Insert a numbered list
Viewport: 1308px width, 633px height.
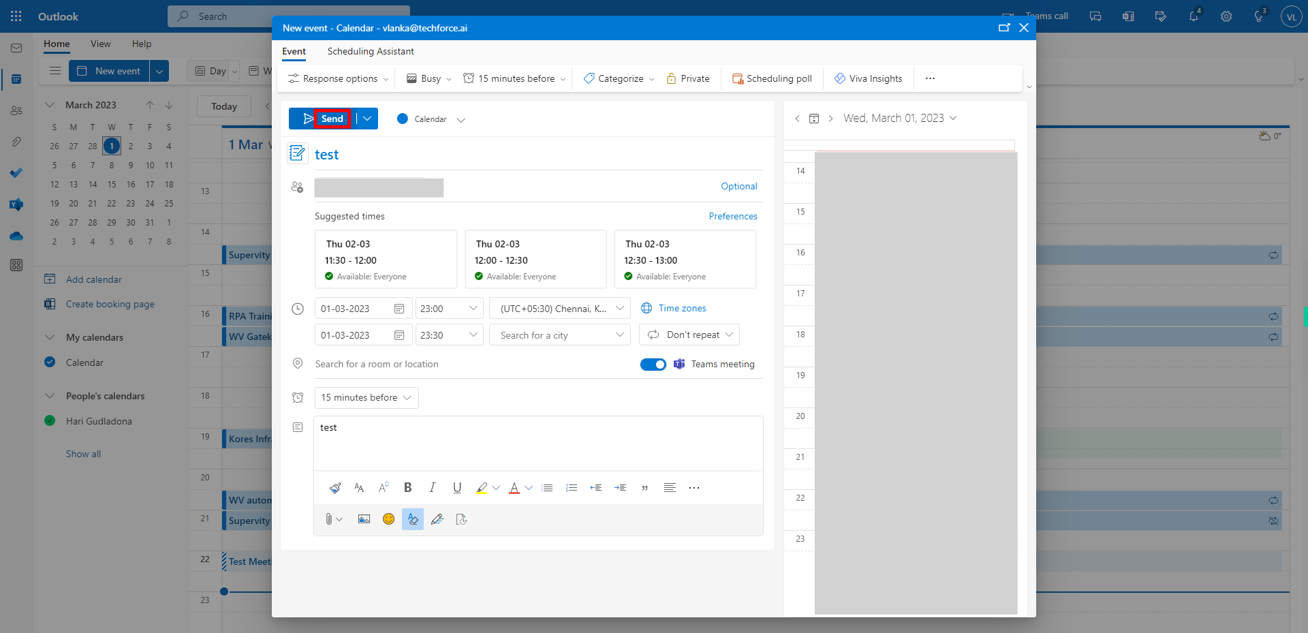[572, 488]
